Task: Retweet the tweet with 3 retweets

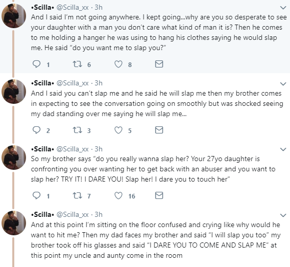Action: [77, 130]
